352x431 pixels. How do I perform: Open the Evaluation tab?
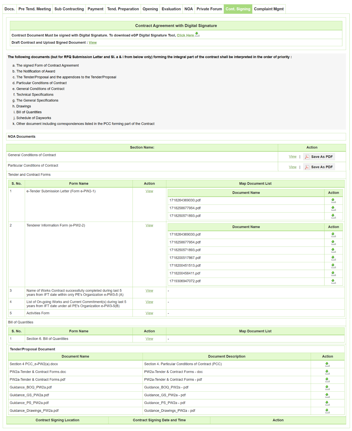[x=171, y=9]
